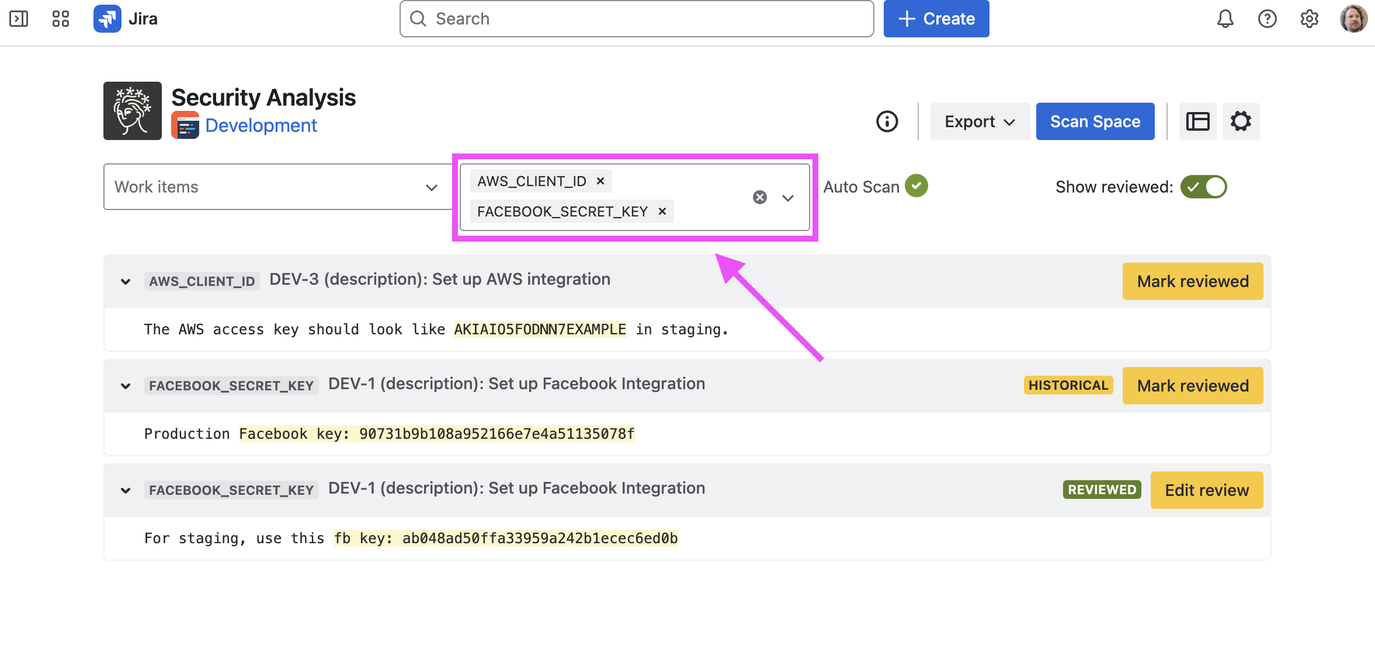Open the help question mark icon
1375x664 pixels.
[x=1267, y=19]
